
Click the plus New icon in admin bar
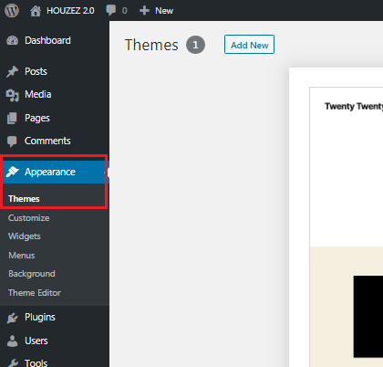[144, 11]
